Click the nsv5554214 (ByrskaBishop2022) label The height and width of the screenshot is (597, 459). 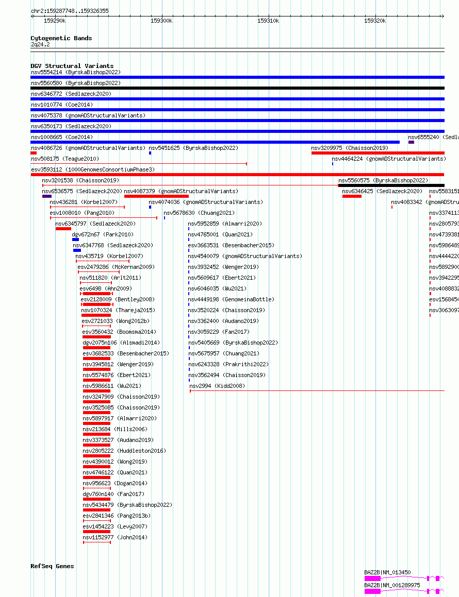coord(76,72)
